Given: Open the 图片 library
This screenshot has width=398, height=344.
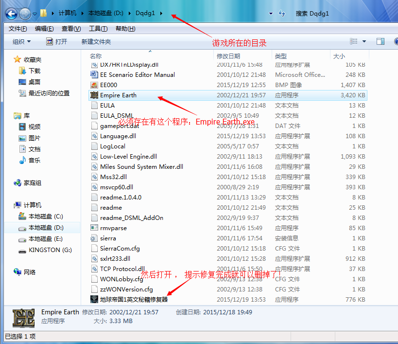Looking at the screenshot, I should point(35,138).
